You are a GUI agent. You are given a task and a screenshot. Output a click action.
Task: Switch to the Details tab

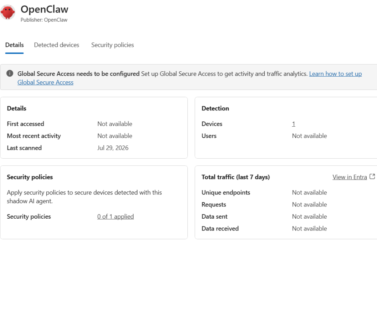[x=14, y=45]
